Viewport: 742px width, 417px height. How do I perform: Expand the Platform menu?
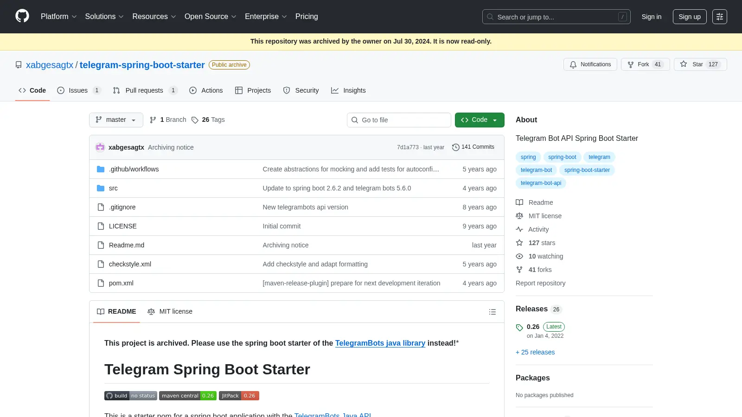tap(58, 16)
